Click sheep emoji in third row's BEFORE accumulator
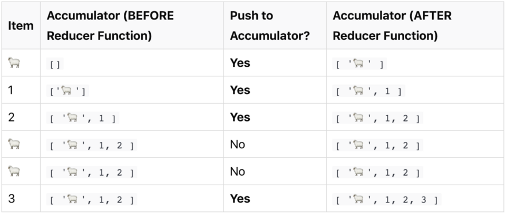 pos(72,119)
